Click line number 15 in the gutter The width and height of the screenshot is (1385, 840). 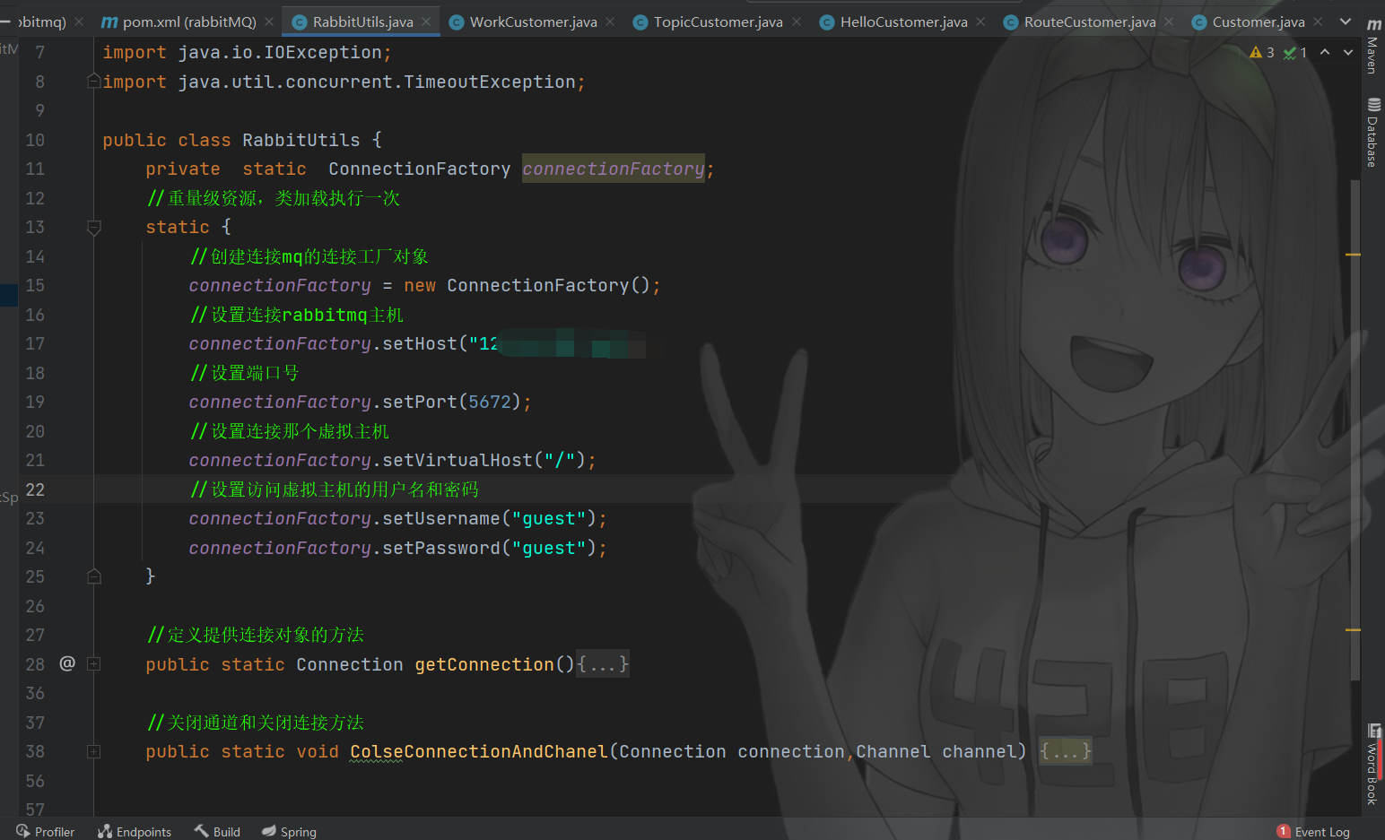(x=35, y=285)
